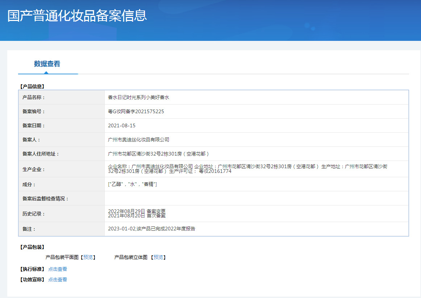Click the 备案人住所地址 address value
The width and height of the screenshot is (421, 298).
point(159,154)
